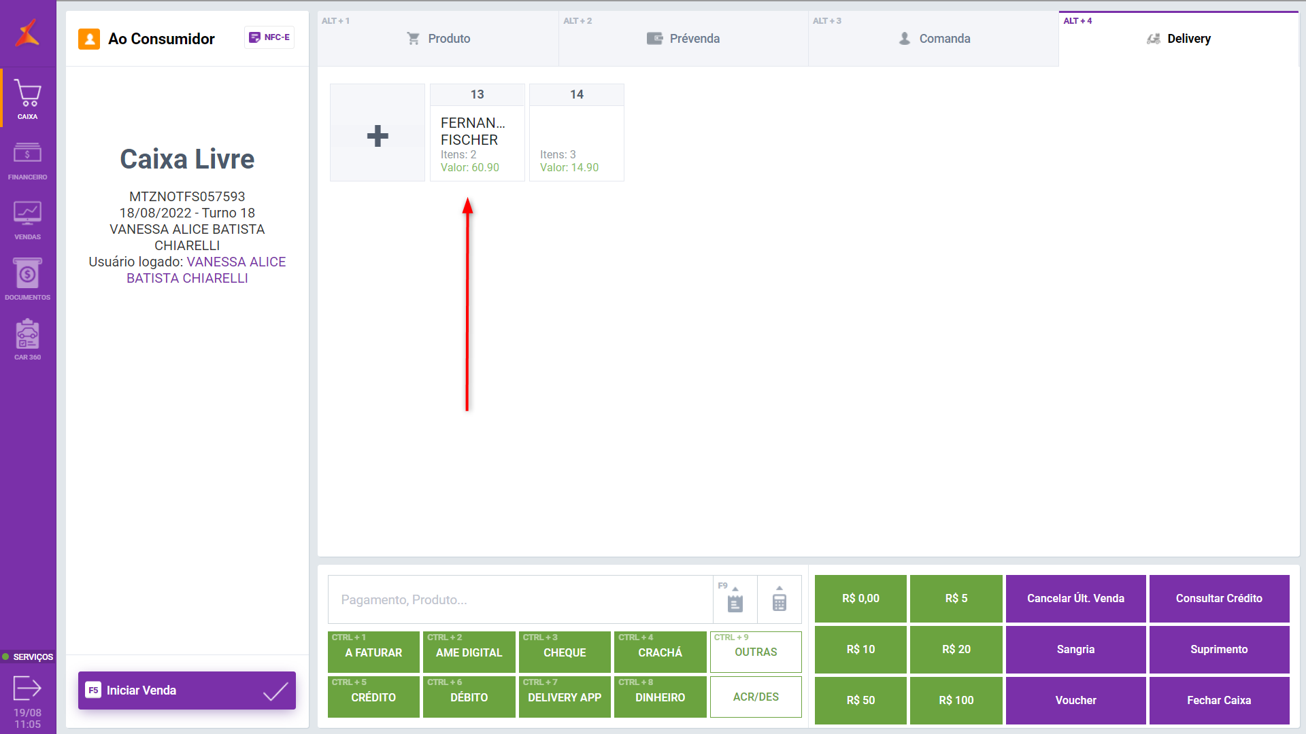Screen dimensions: 1306x734
Task: Click the Pagamento, Produto input field
Action: (x=520, y=599)
